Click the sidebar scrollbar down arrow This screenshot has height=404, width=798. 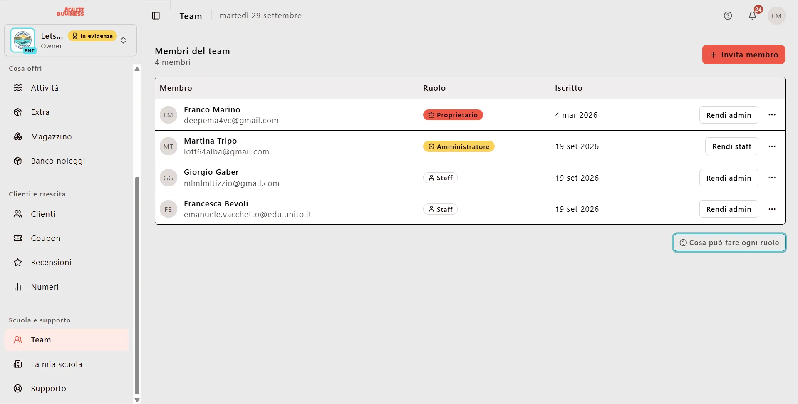(x=137, y=400)
